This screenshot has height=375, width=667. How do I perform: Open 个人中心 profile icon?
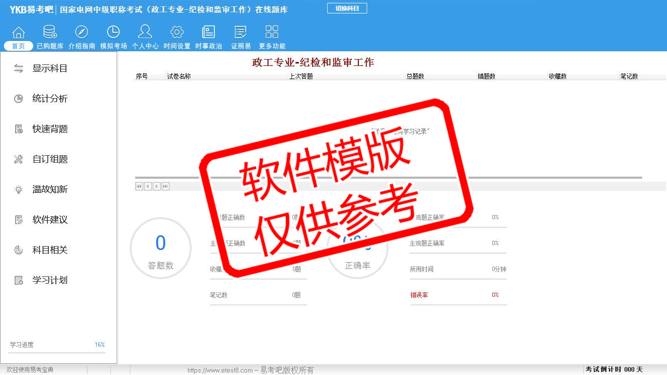click(x=145, y=33)
